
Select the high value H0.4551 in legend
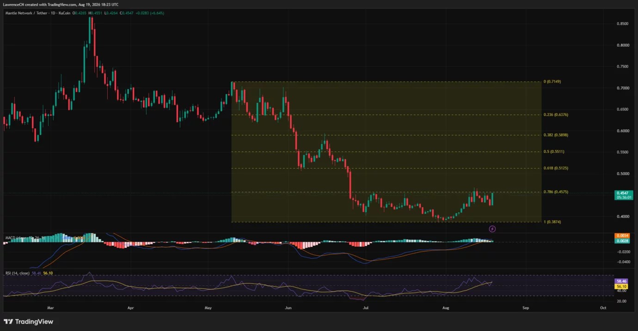point(95,13)
